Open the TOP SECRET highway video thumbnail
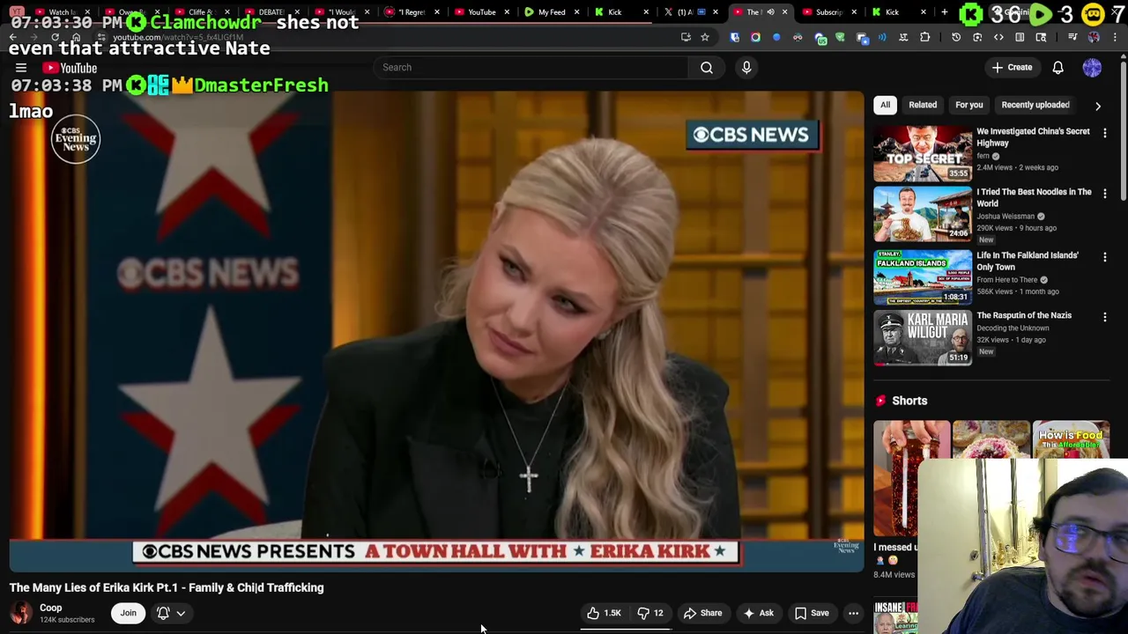 pyautogui.click(x=923, y=153)
